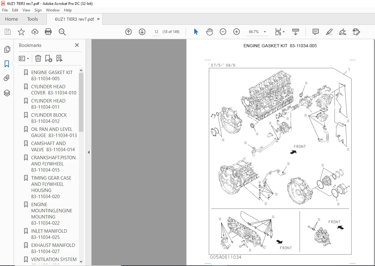Click the bookmarks scrollbar up arrow
The height and width of the screenshot is (266, 375).
(81, 70)
